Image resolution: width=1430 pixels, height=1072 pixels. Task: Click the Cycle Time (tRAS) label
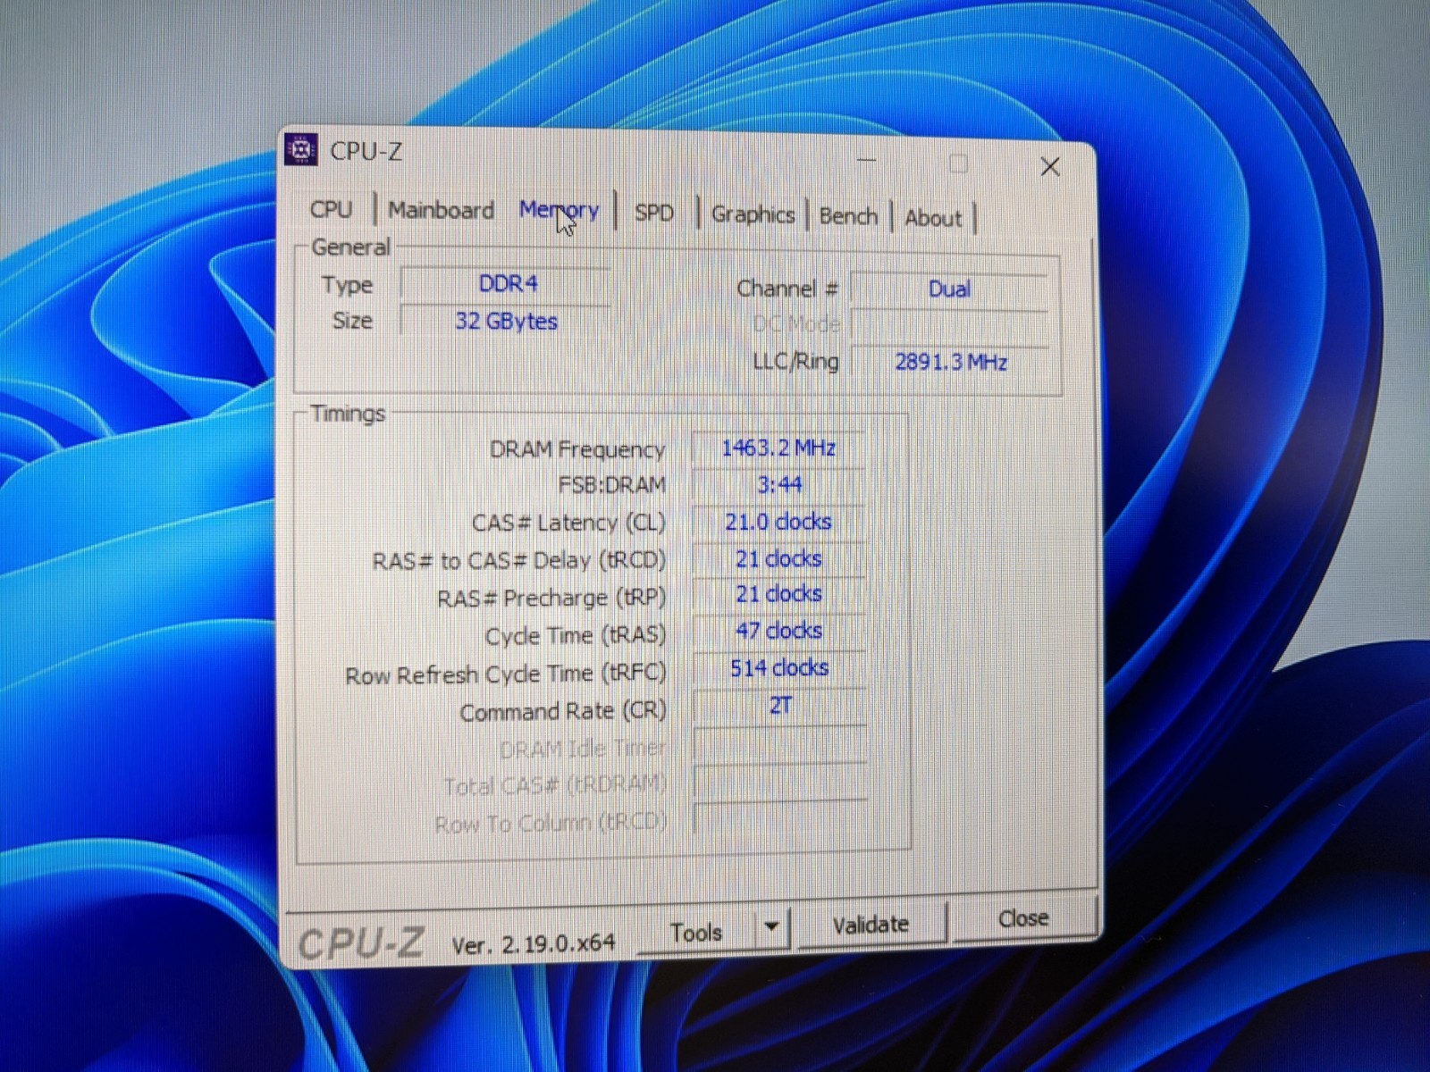click(x=576, y=636)
